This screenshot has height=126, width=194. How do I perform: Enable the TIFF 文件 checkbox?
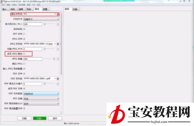pos(24,34)
